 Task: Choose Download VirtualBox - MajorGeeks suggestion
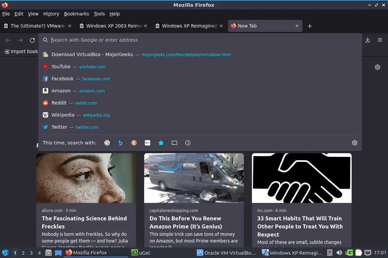pyautogui.click(x=200, y=54)
